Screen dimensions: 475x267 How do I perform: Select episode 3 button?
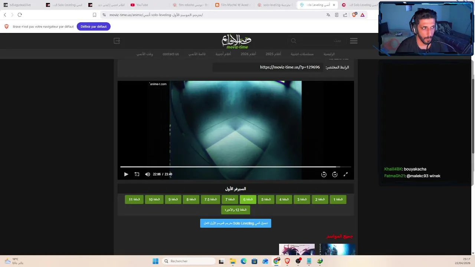302,200
